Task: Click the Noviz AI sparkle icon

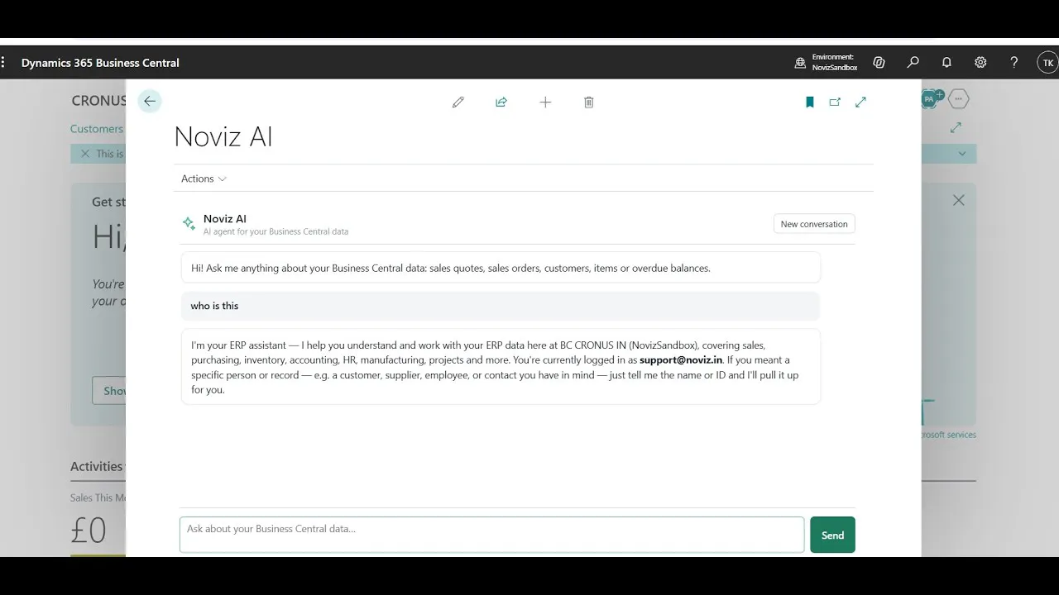Action: (x=189, y=223)
